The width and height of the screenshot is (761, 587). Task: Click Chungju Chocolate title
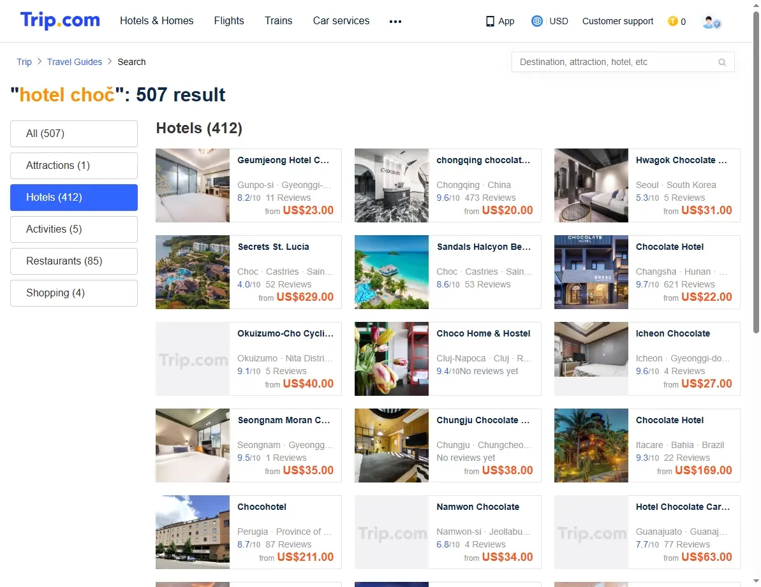click(483, 420)
